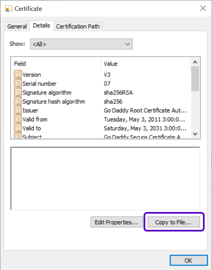
Task: Click the Copy to File button
Action: [173, 222]
